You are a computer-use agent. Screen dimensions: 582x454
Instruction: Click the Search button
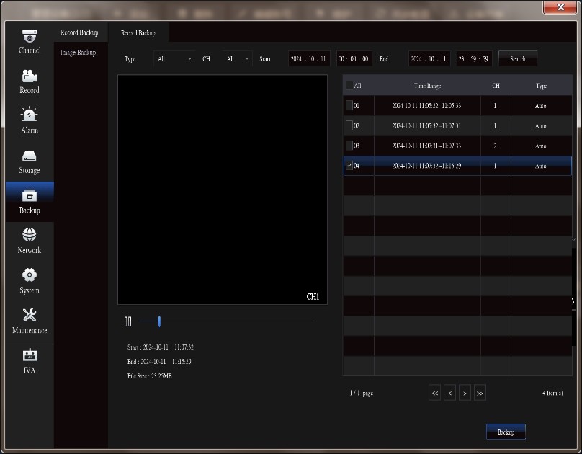click(518, 59)
